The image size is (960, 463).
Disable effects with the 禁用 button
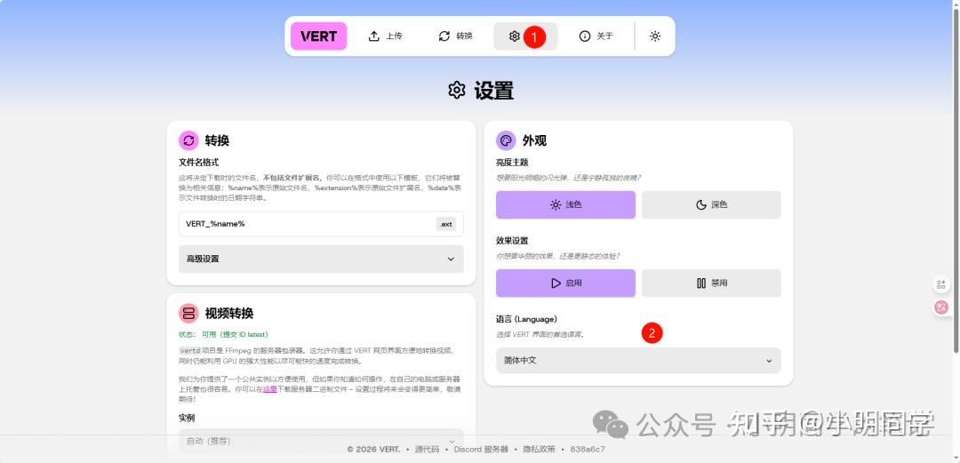tap(711, 283)
